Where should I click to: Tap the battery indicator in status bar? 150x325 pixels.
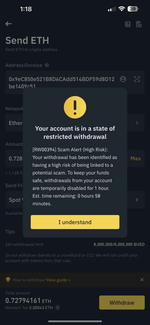[133, 9]
